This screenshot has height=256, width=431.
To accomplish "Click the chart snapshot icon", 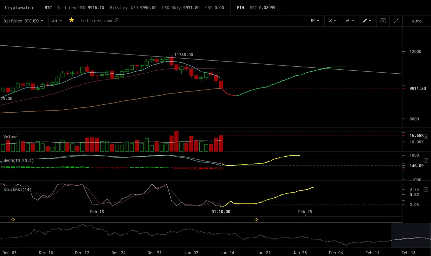I will pos(383,21).
